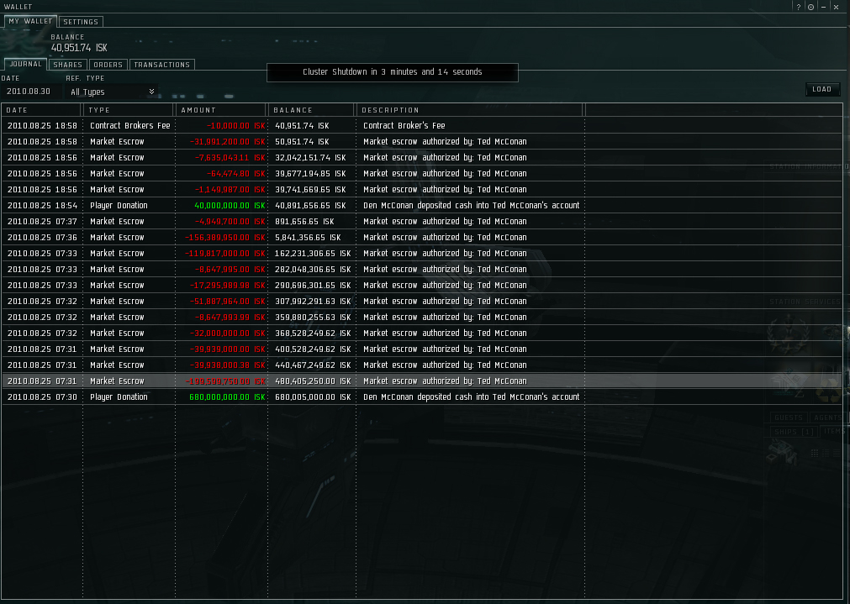850x604 pixels.
Task: Sort journal by the Type column header
Action: [129, 110]
